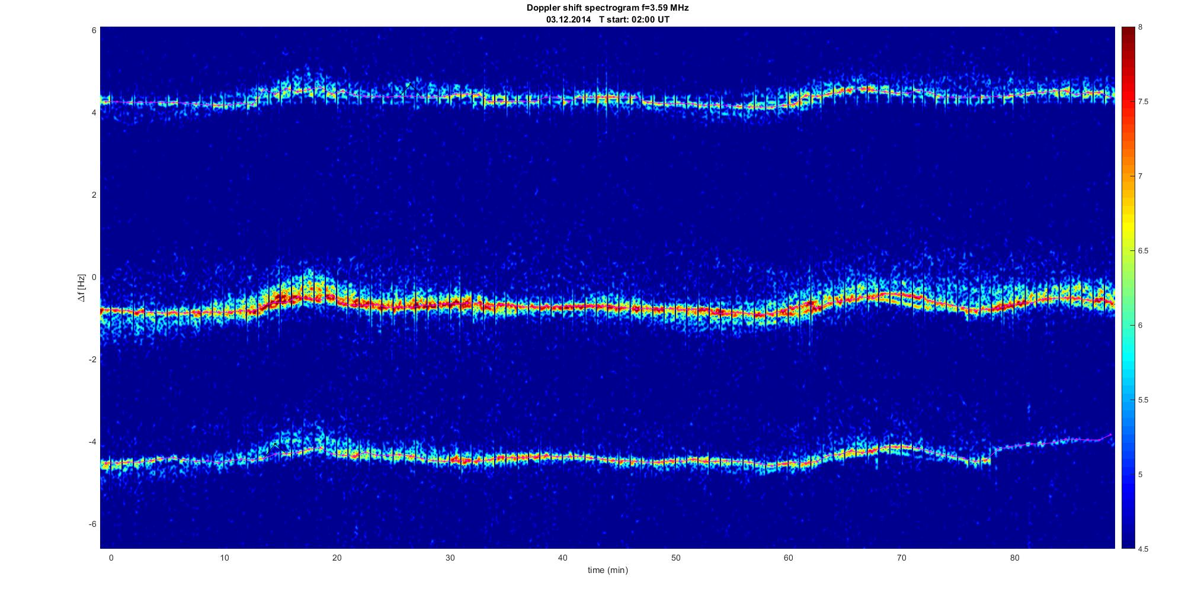Click the Δf-axis tick label "-6"
Image resolution: width=1185 pixels, height=589 pixels.
tap(92, 524)
